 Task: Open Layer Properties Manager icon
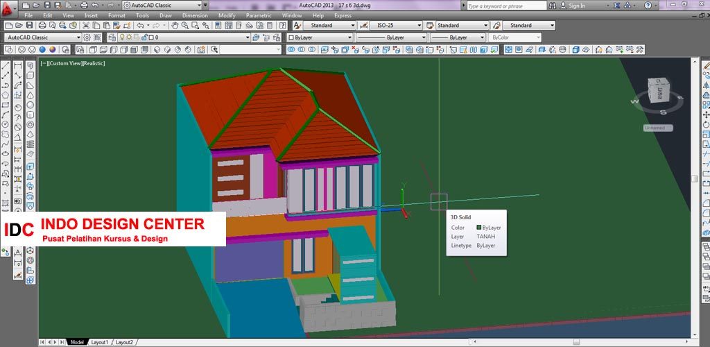coord(112,37)
